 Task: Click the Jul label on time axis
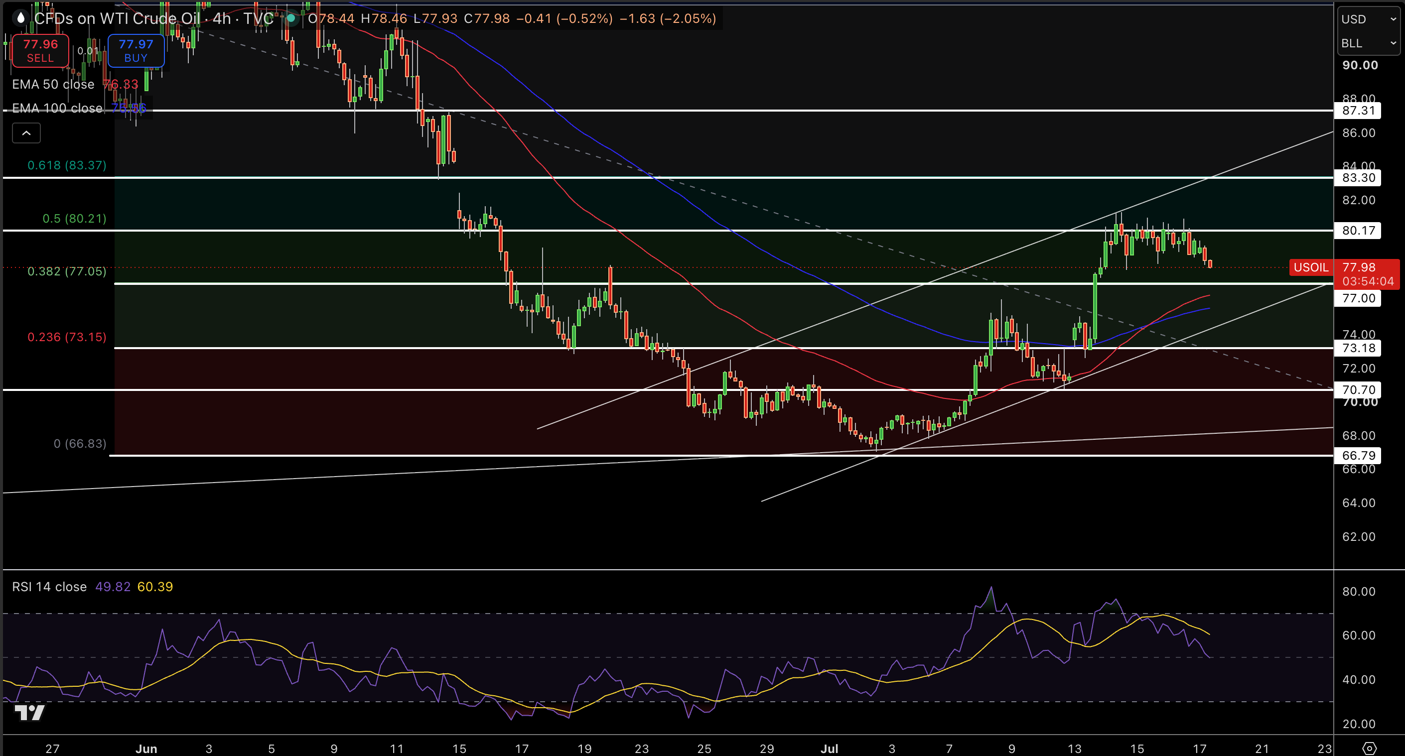click(x=830, y=749)
